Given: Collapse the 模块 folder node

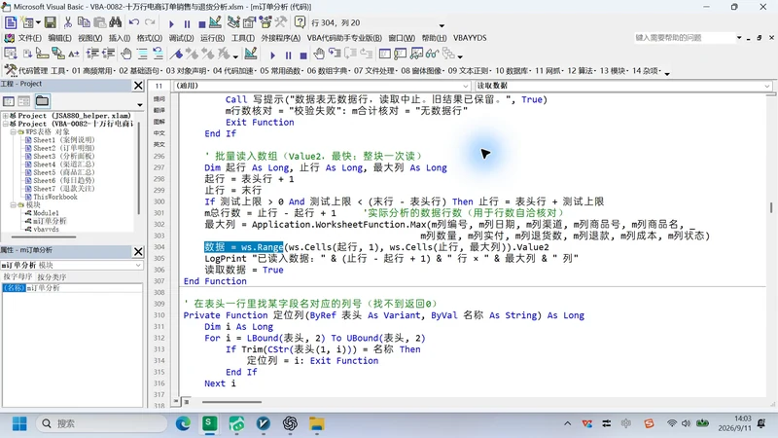Looking at the screenshot, I should tap(14, 204).
